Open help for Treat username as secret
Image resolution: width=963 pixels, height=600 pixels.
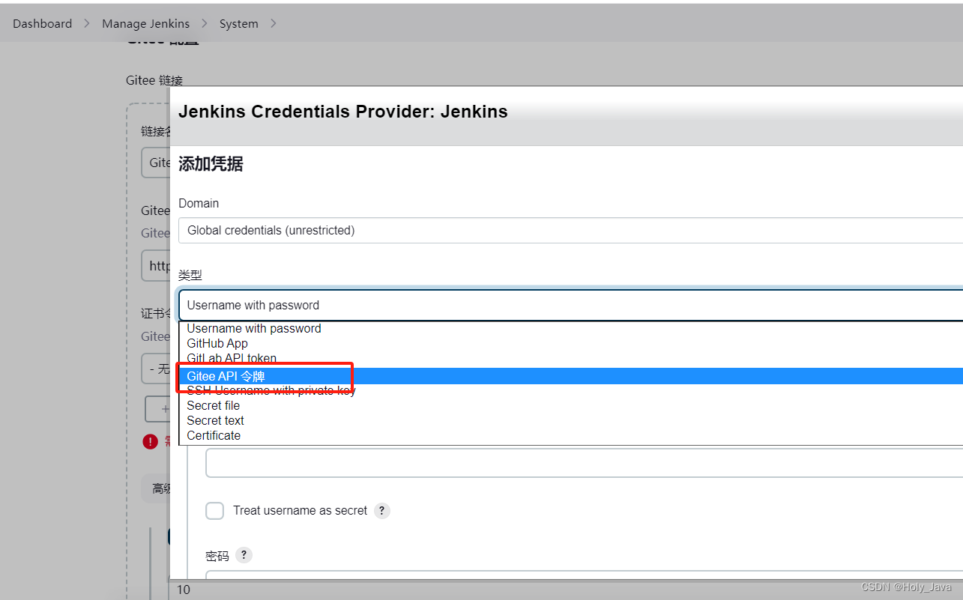point(382,511)
